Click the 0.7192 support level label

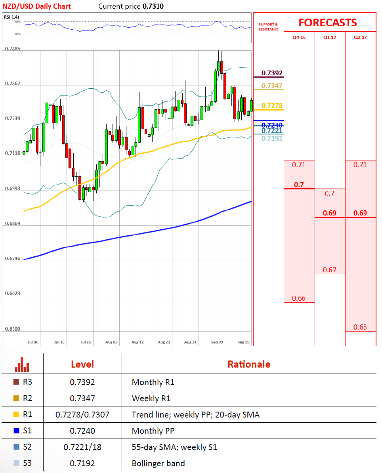click(x=272, y=139)
